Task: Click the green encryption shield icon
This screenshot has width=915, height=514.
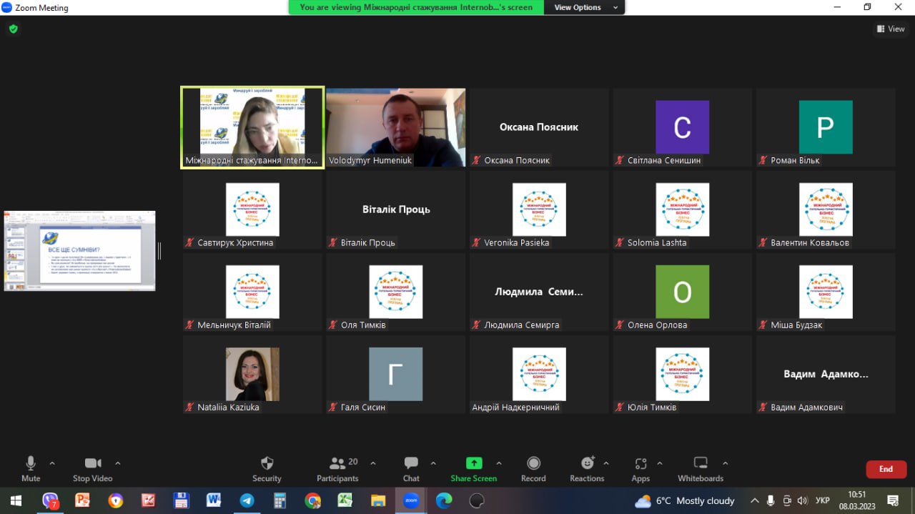Action: [13, 29]
